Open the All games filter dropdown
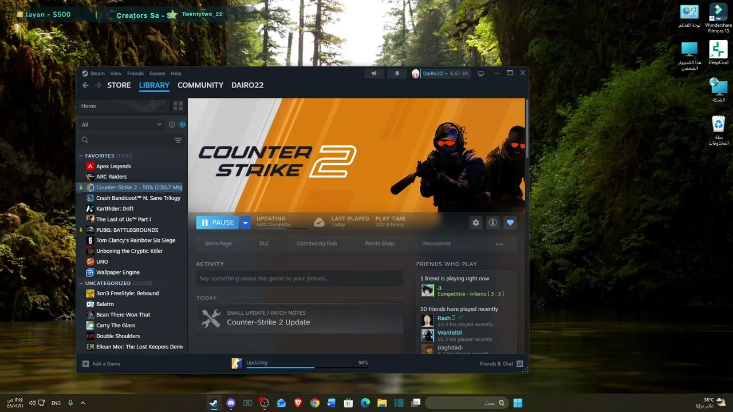This screenshot has width=733, height=412. [121, 124]
